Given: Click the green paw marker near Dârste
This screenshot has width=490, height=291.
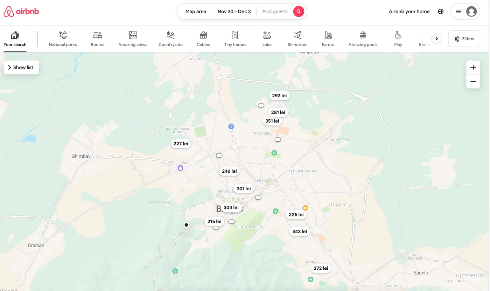Looking at the screenshot, I should pos(310,279).
